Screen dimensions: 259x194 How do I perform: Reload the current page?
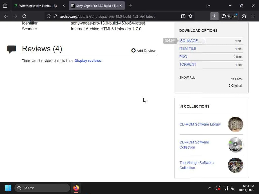coord(24,16)
